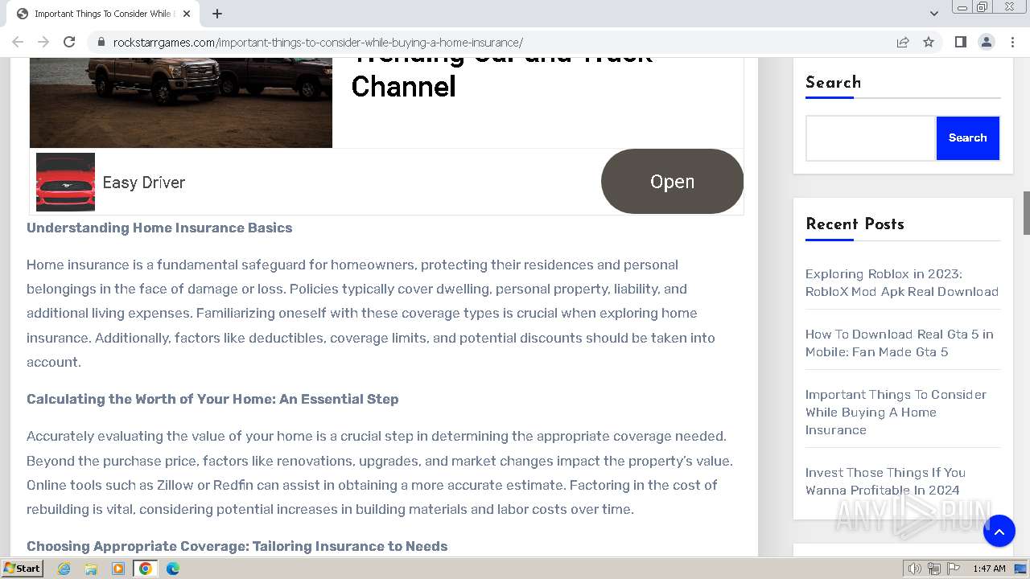This screenshot has height=579, width=1030.
Task: Click the scroll-to-top arrow button
Action: (x=999, y=531)
